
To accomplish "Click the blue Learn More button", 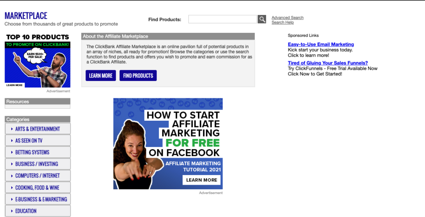I will 100,76.
